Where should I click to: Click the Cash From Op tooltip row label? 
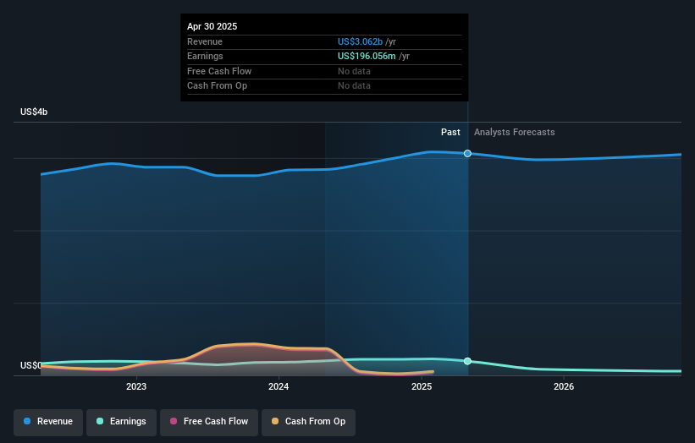point(218,86)
